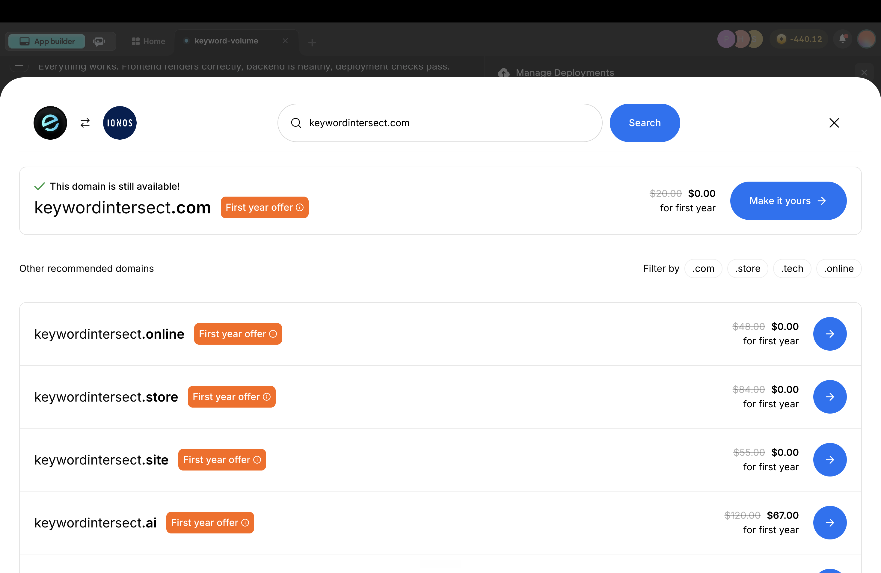Click the keywordintersect.store domain name
The height and width of the screenshot is (573, 881).
106,397
